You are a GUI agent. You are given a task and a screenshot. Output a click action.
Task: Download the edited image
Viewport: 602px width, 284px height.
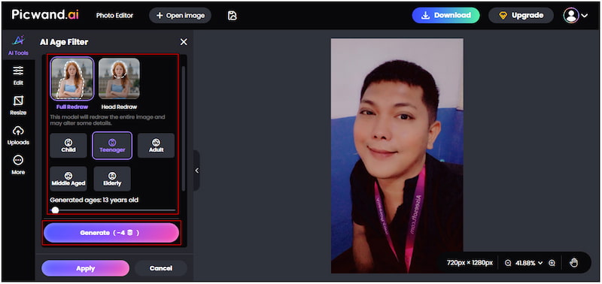click(445, 15)
